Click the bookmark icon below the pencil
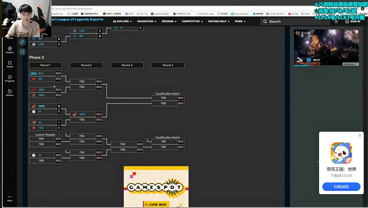 pos(22,52)
